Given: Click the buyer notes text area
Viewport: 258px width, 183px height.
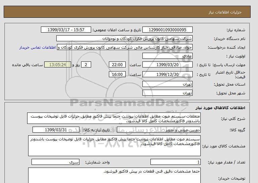Looking at the screenshot, I should [114, 175].
